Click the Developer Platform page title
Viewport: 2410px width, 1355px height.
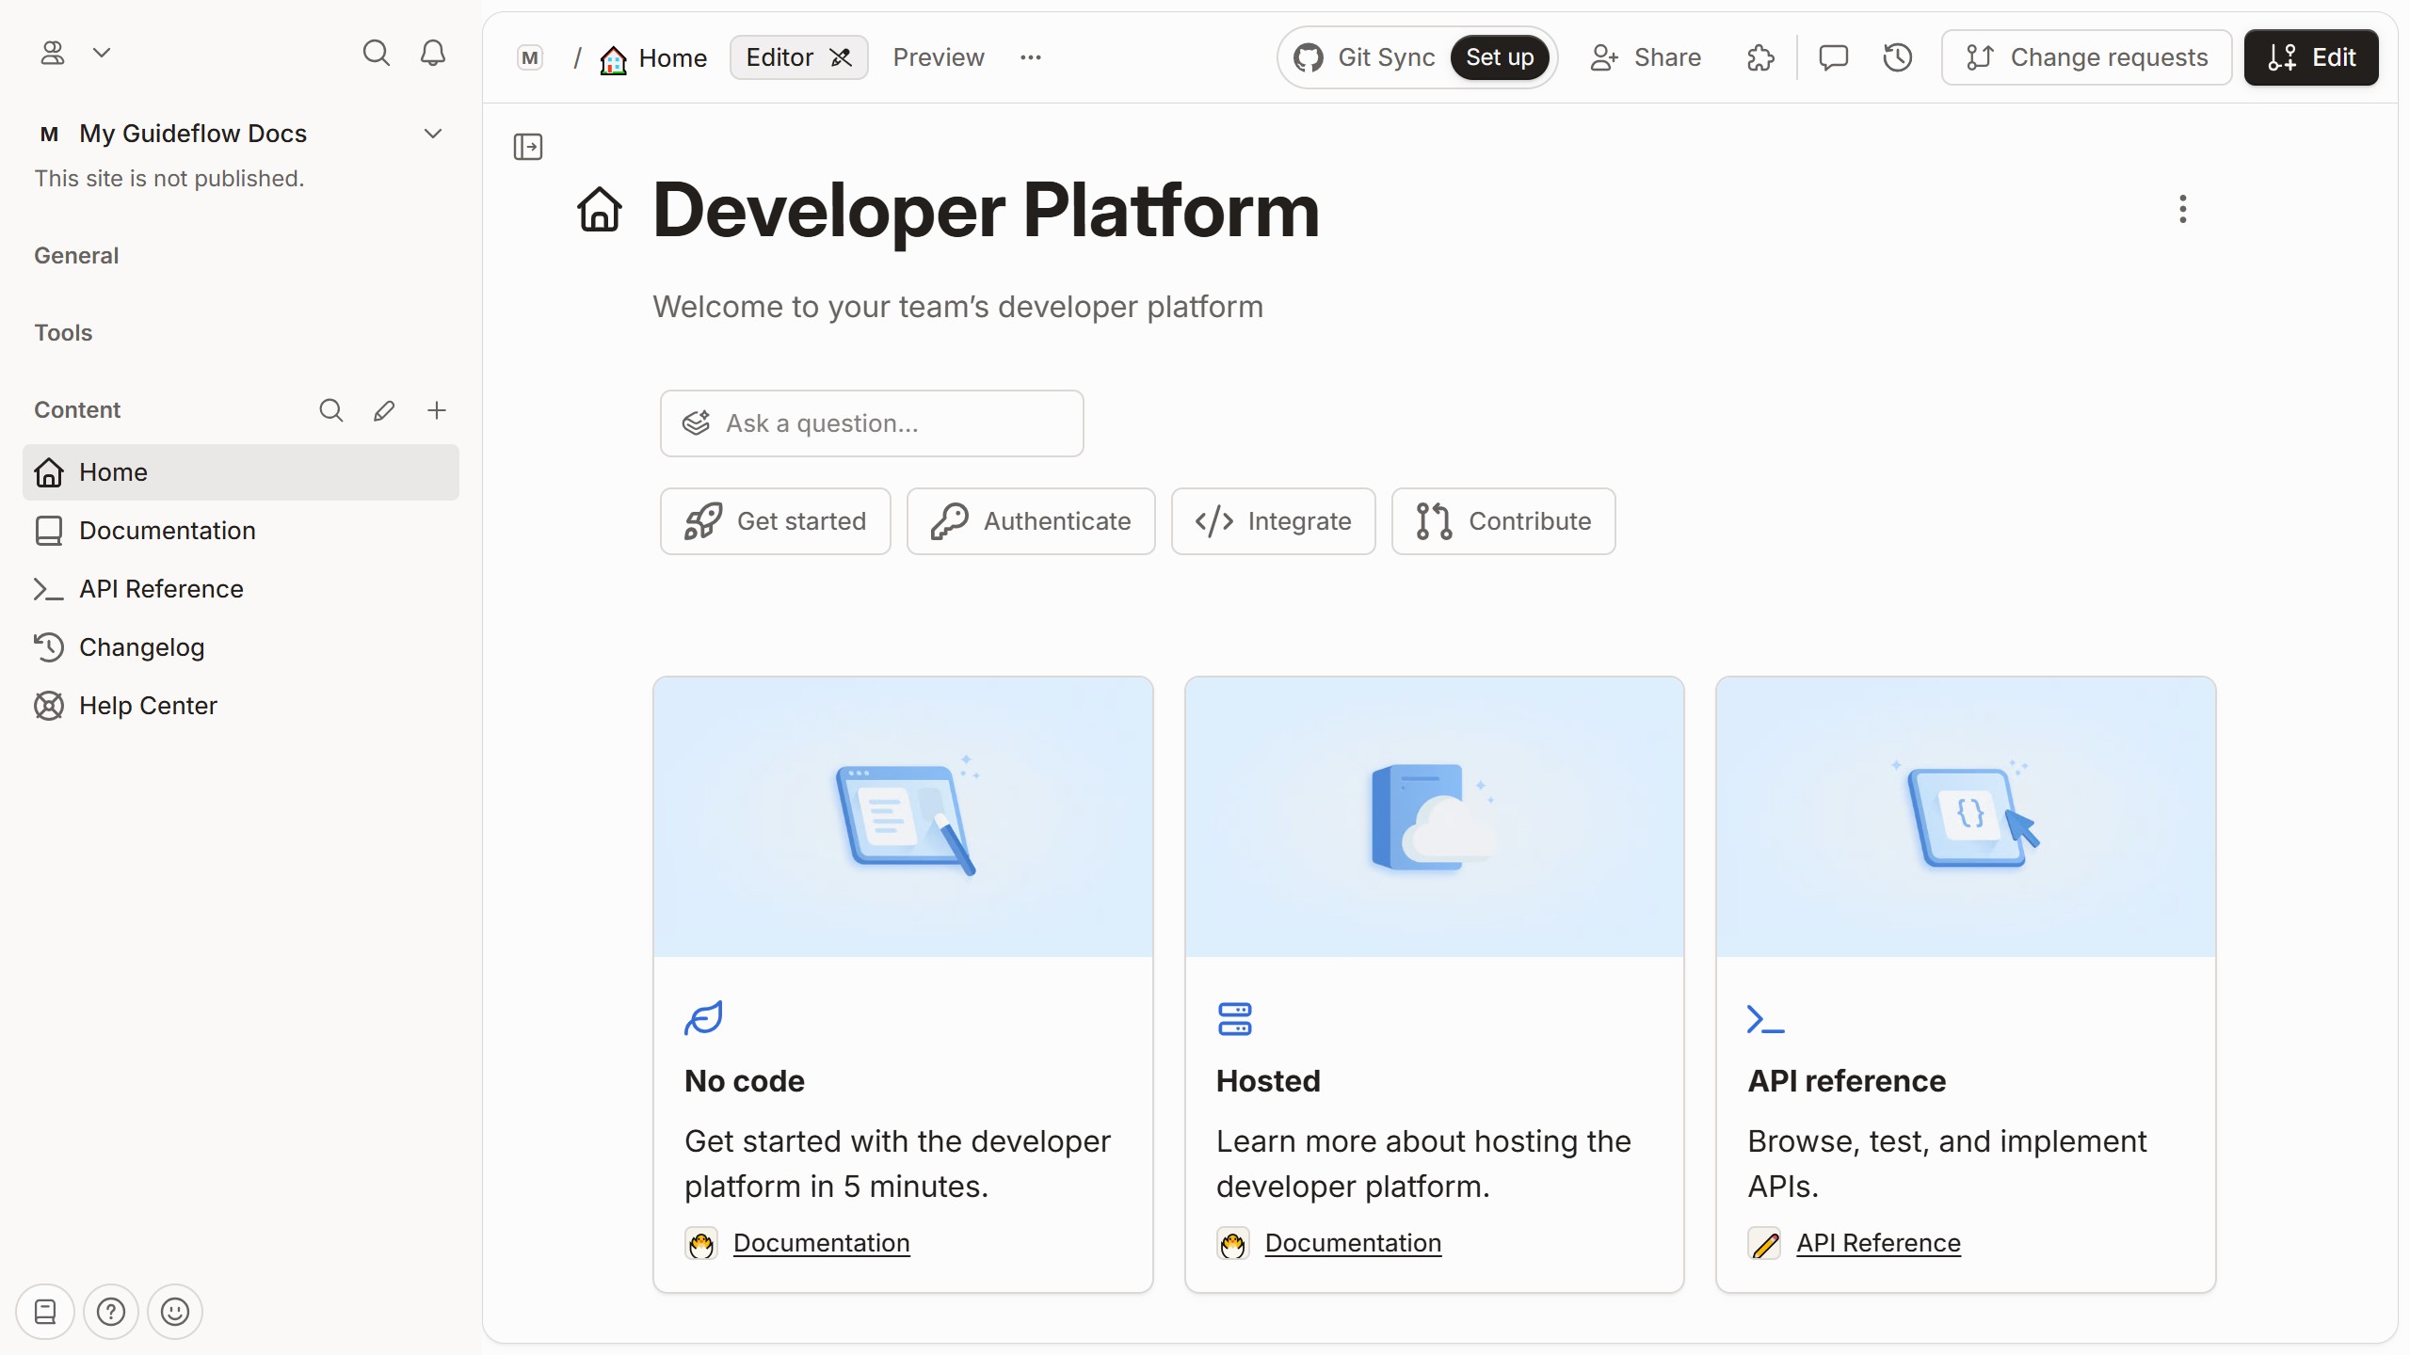tap(986, 211)
